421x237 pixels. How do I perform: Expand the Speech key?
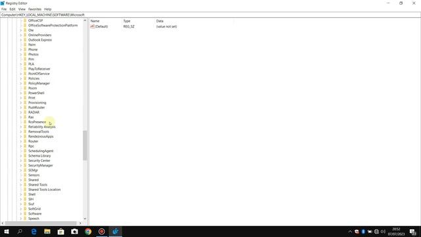click(x=21, y=219)
